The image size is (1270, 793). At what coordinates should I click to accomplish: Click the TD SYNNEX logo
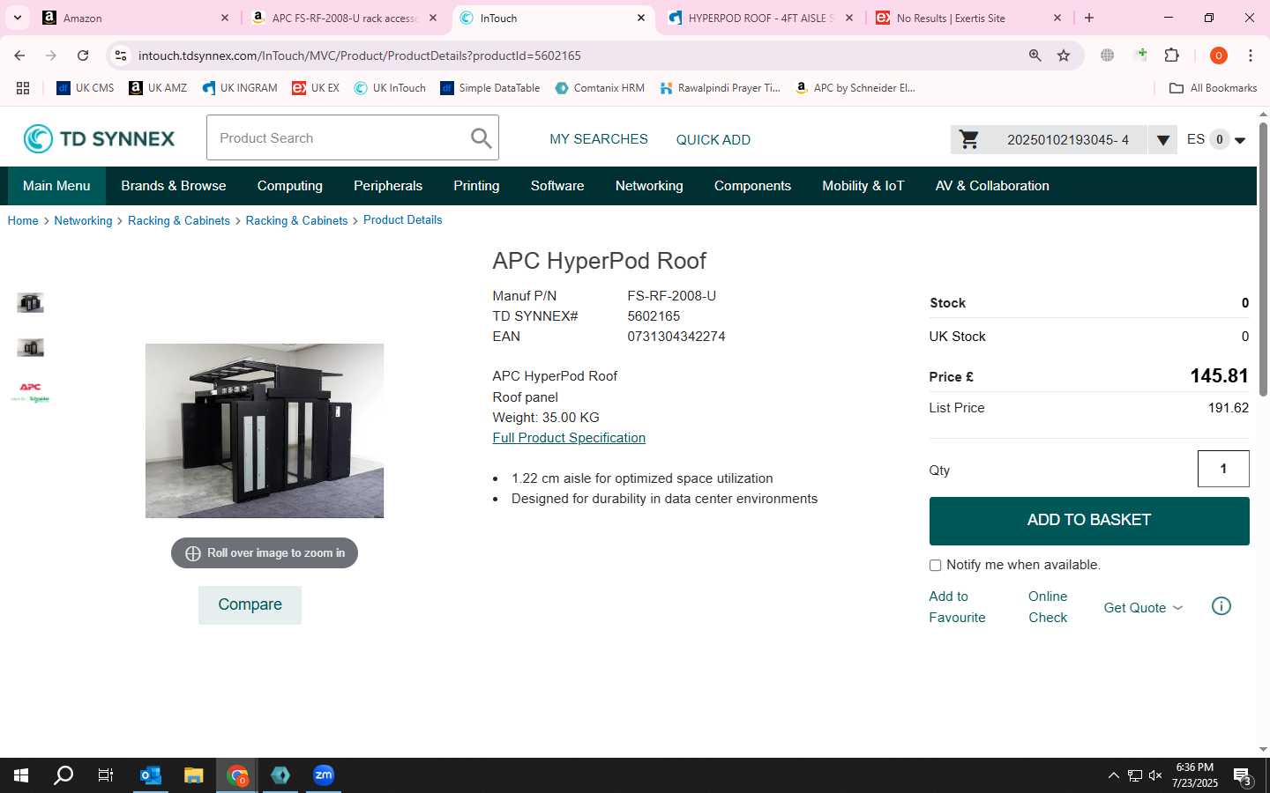[x=99, y=138]
